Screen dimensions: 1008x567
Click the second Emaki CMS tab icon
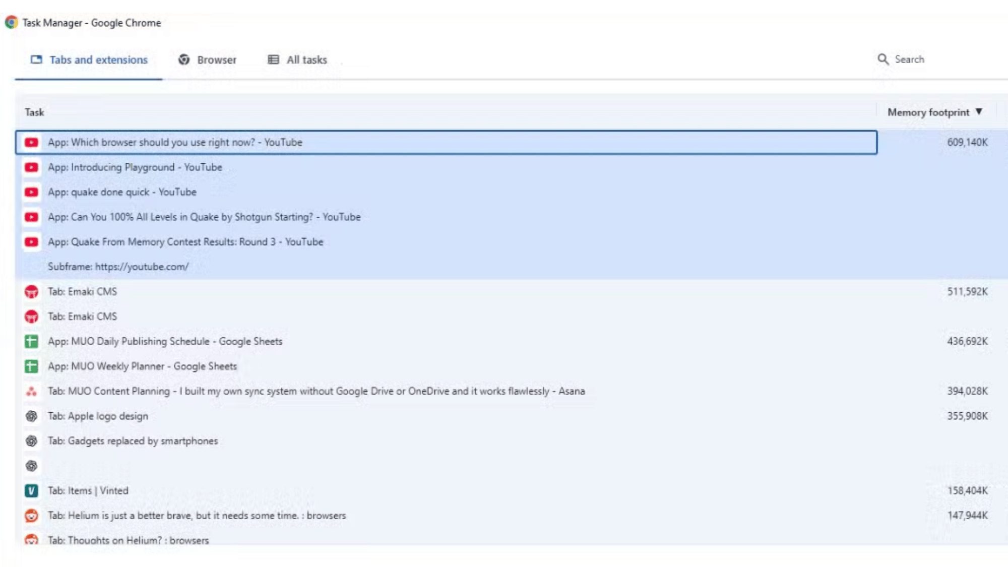click(x=31, y=317)
